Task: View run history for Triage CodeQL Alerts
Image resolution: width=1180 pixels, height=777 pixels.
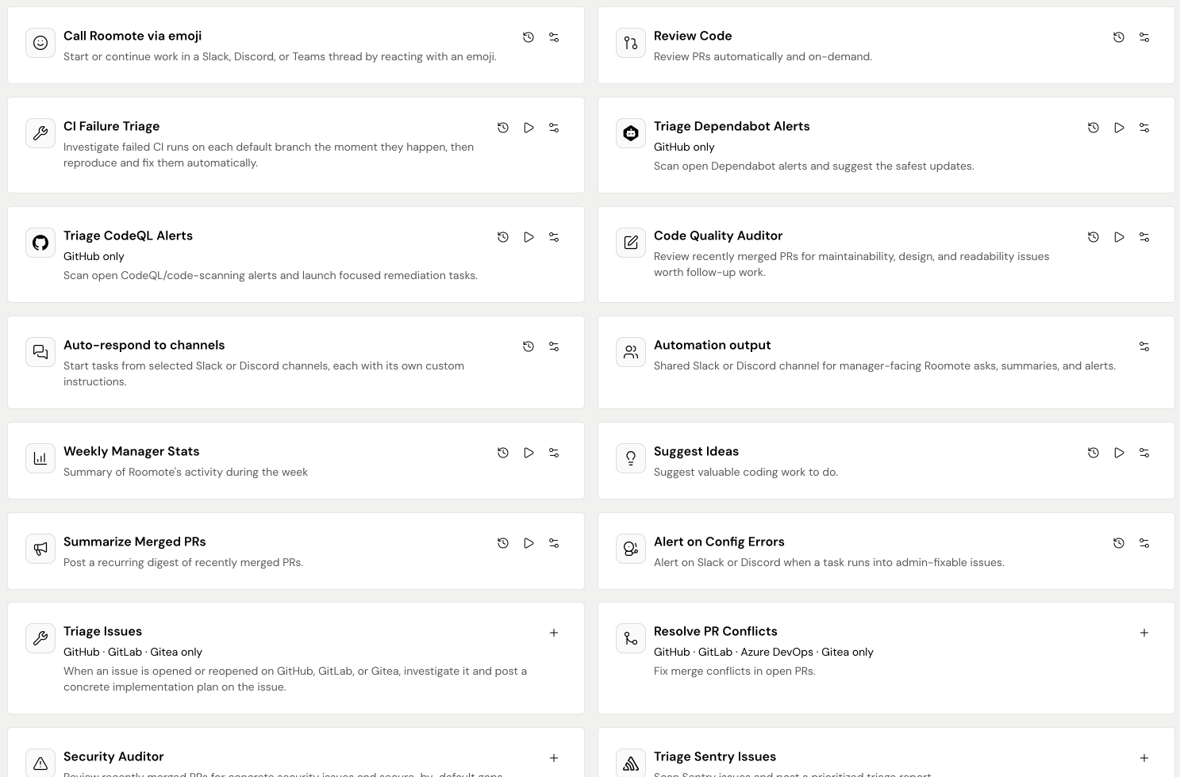Action: (x=503, y=237)
